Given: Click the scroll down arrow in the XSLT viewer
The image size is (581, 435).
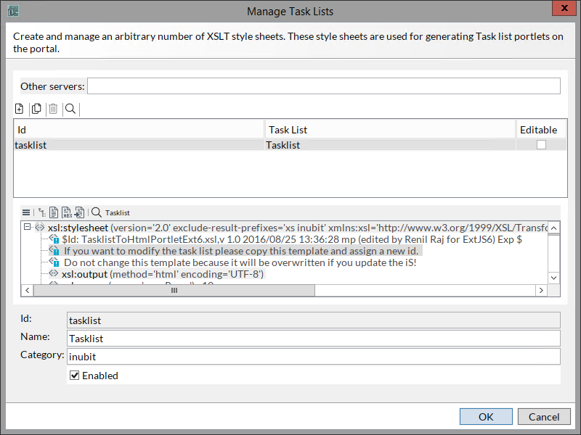Looking at the screenshot, I should tap(554, 278).
